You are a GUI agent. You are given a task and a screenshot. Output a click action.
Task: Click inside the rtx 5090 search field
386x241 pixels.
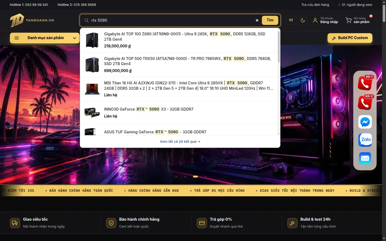click(x=172, y=20)
